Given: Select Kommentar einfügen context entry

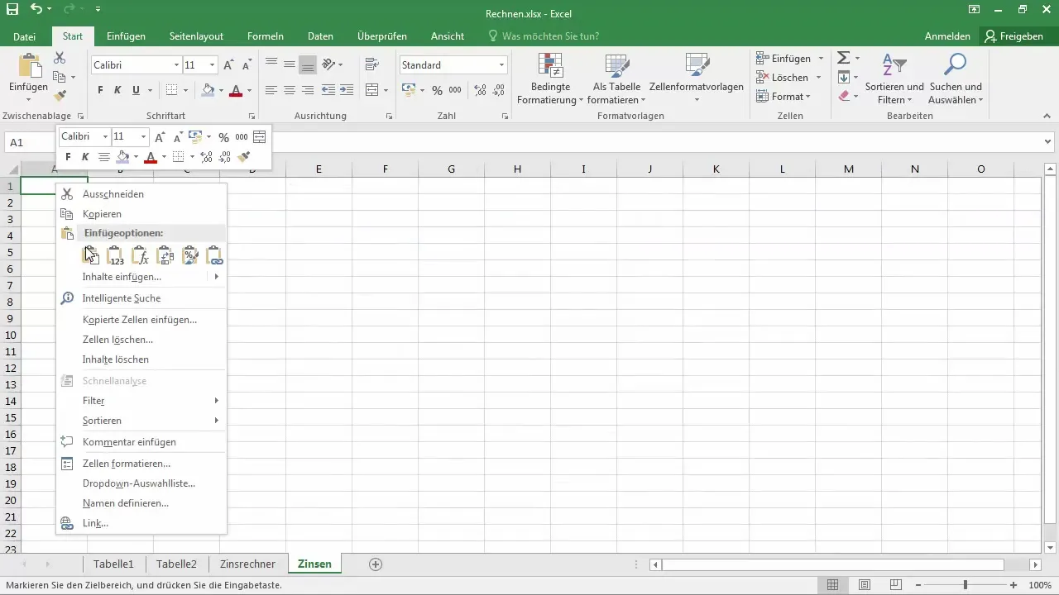Looking at the screenshot, I should click(x=141, y=442).
